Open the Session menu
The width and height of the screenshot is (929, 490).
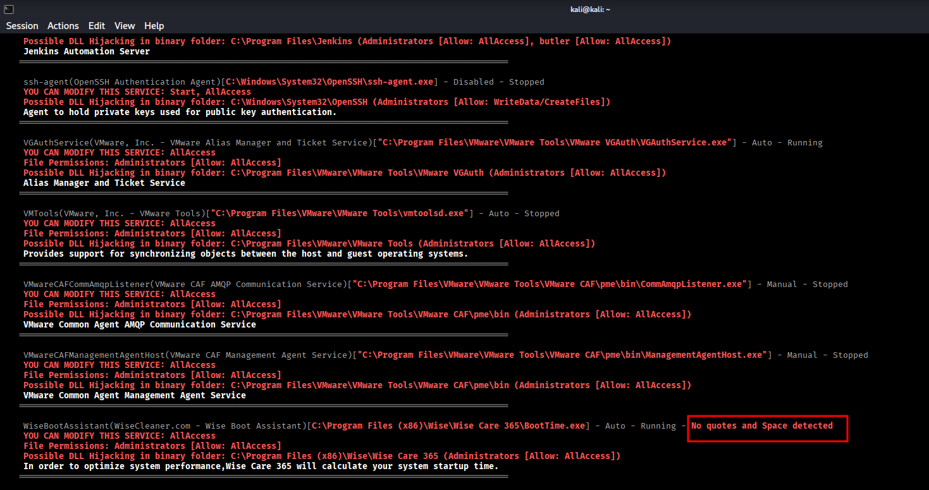click(22, 26)
